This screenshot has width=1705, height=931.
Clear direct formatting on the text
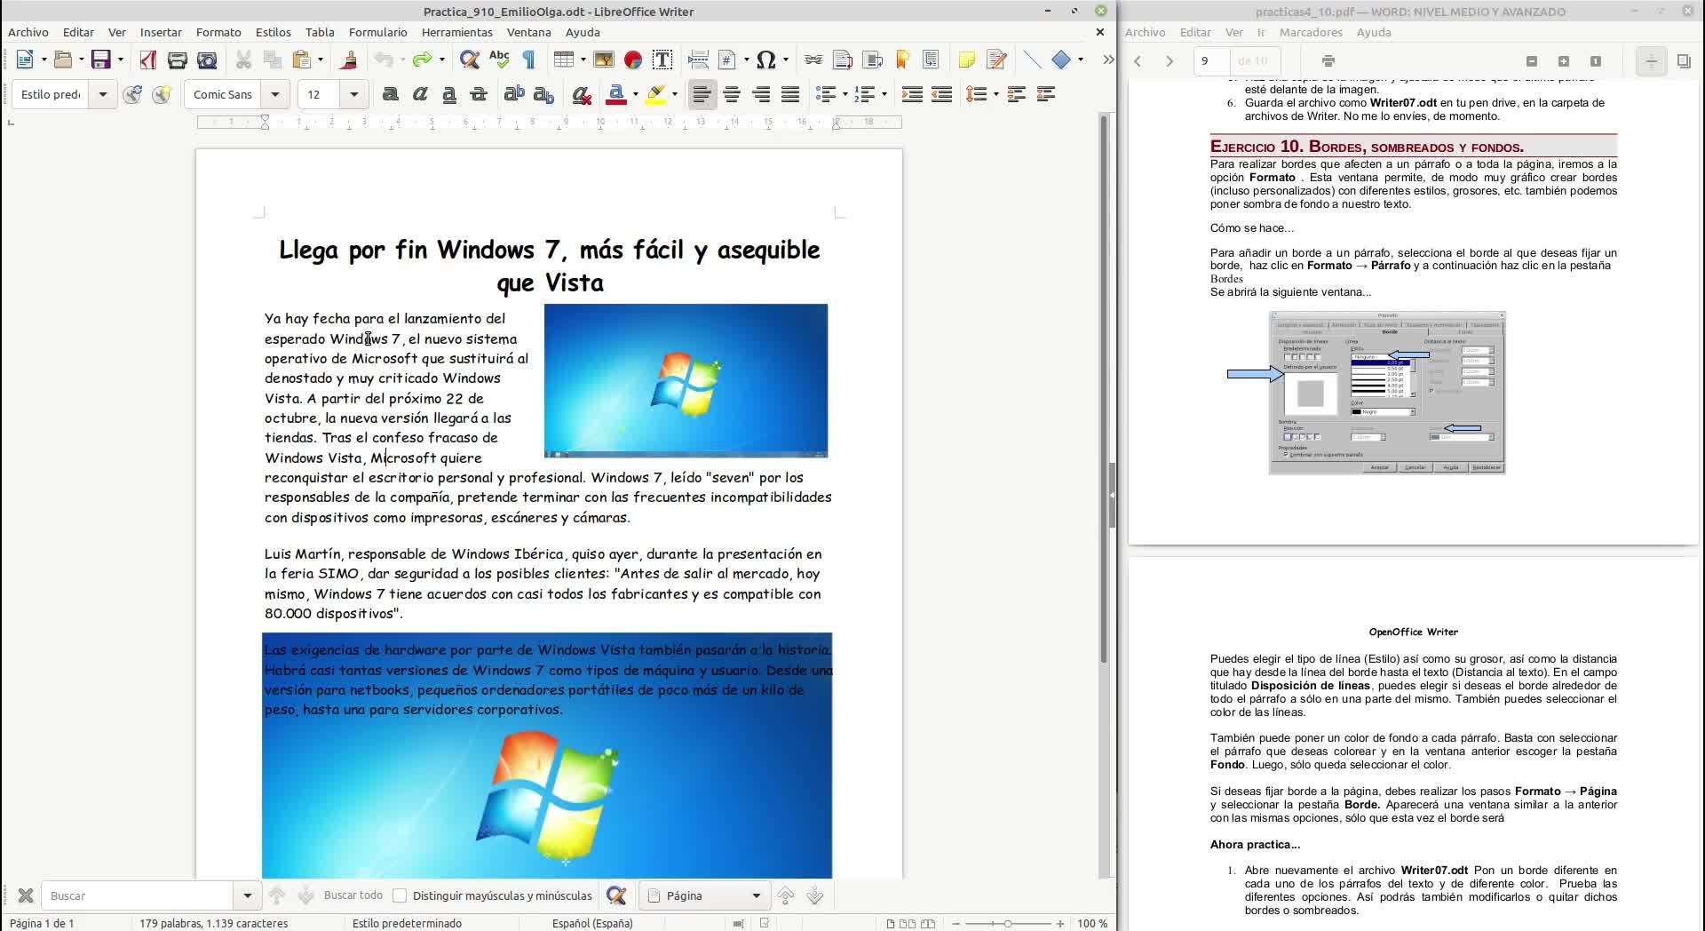point(582,94)
